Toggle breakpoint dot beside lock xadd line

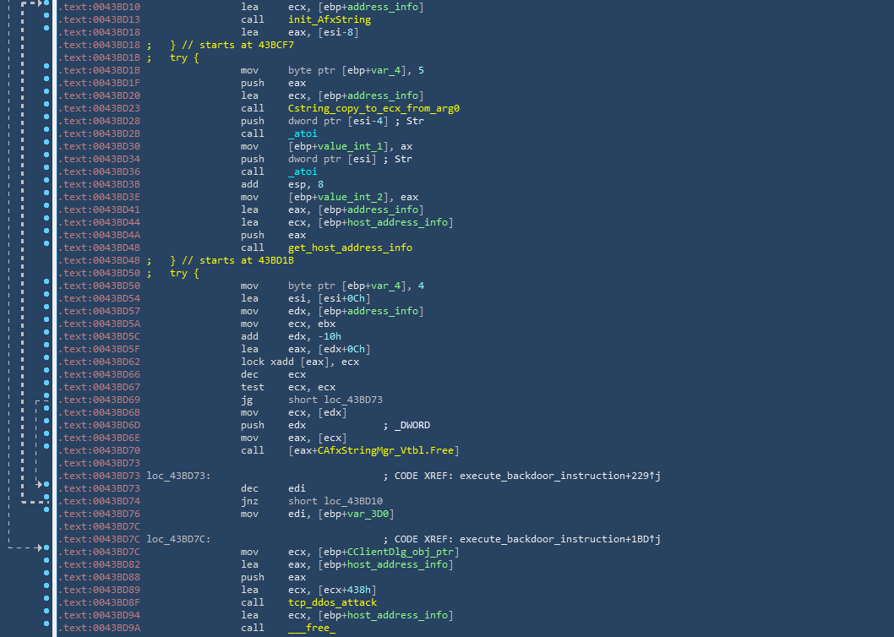(x=46, y=362)
